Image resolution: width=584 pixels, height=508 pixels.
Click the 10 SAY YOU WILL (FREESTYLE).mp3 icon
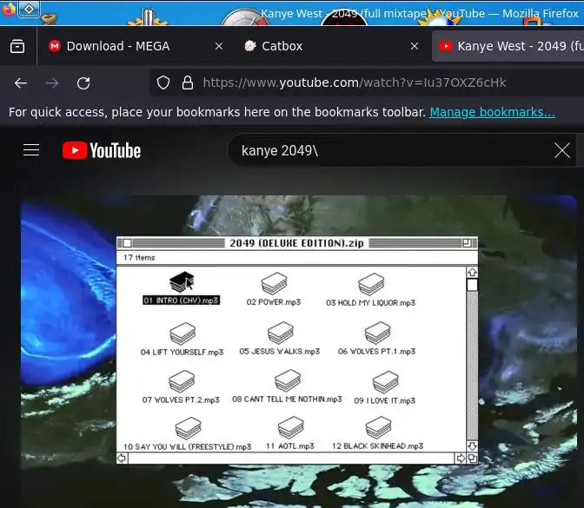coord(188,428)
